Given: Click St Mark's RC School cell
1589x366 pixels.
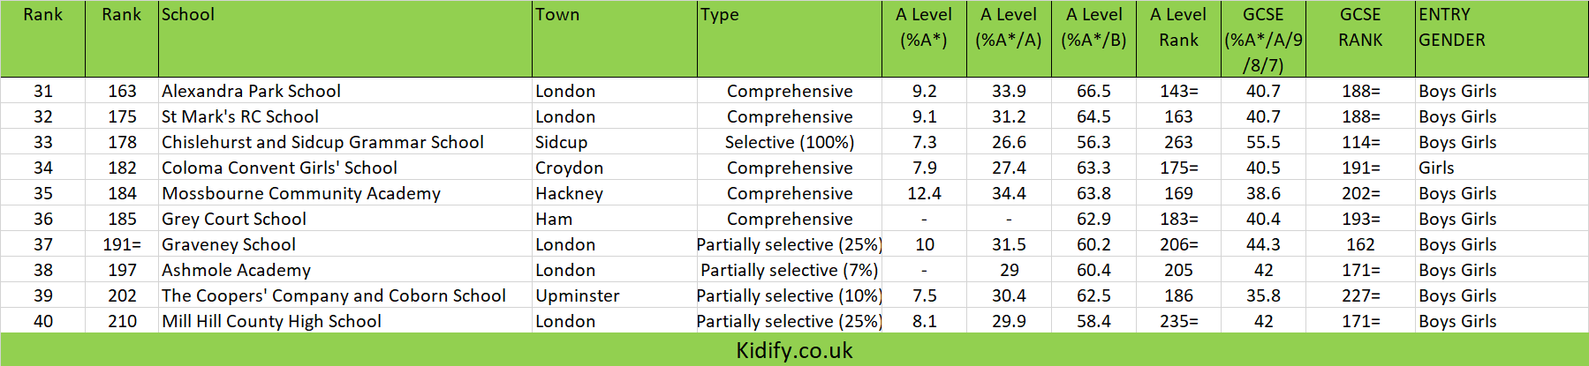Looking at the screenshot, I should [345, 116].
